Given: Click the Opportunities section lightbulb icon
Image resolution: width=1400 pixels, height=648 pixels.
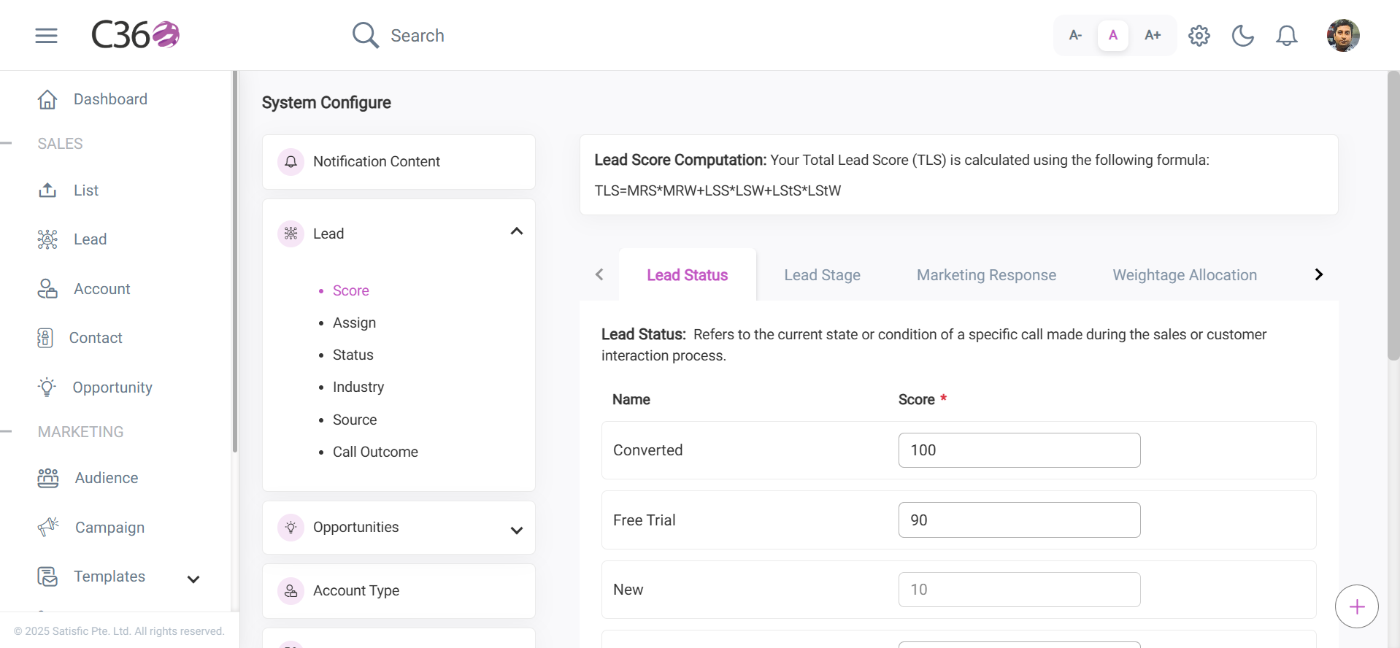Looking at the screenshot, I should tap(291, 527).
